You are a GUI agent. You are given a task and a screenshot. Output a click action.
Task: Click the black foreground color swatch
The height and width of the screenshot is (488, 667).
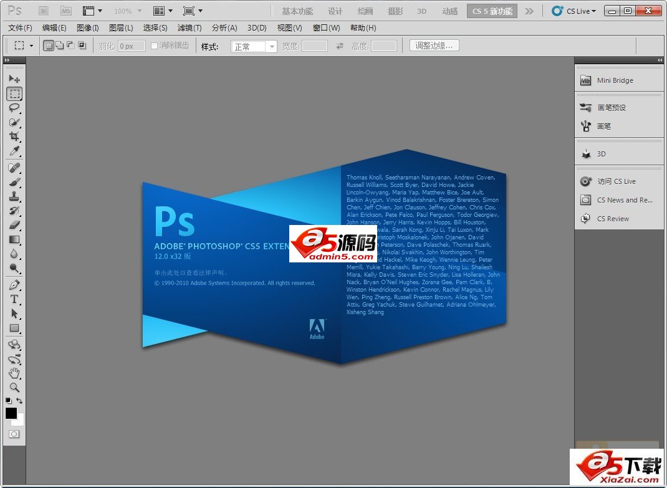11,413
